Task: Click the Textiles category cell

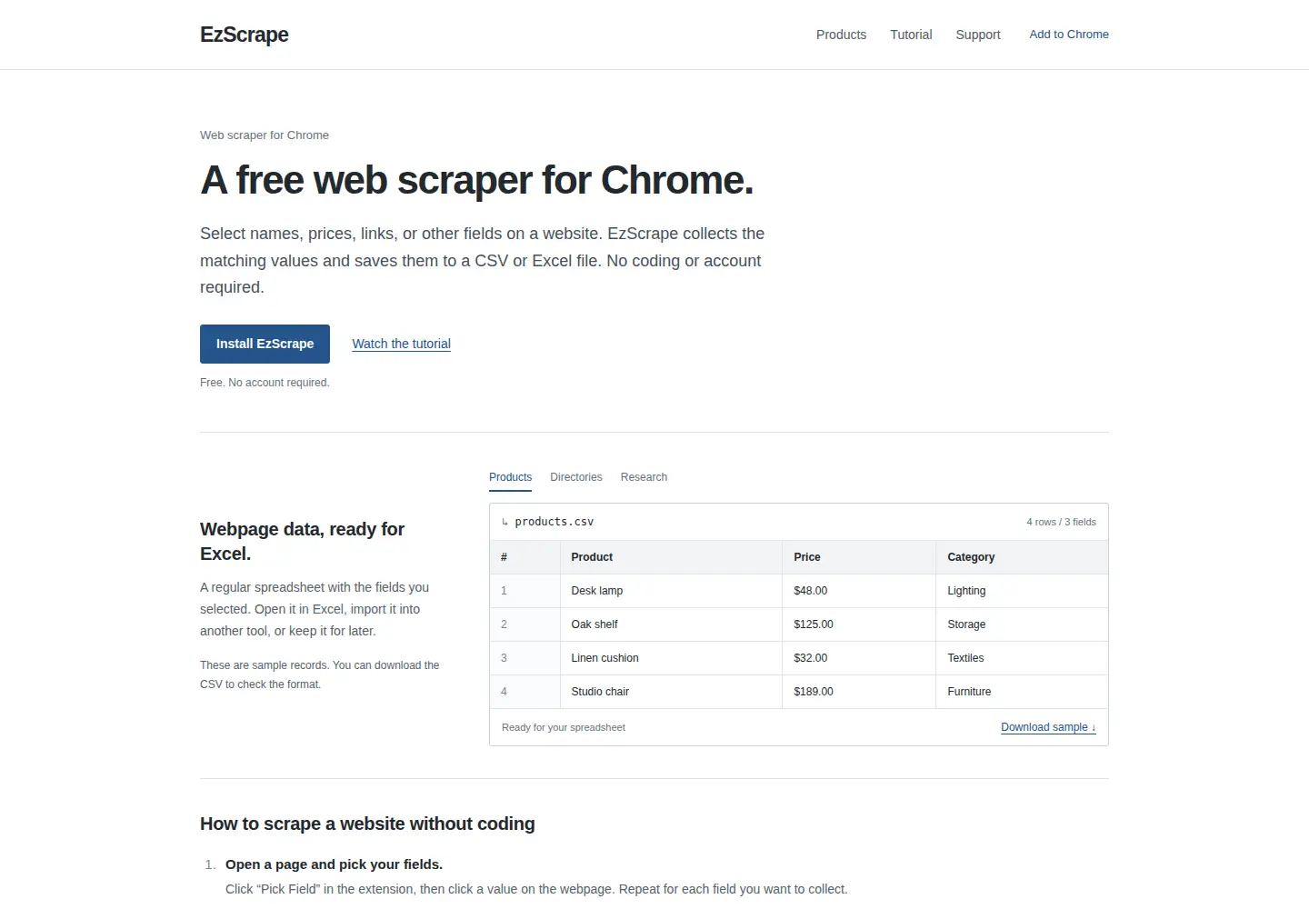Action: coord(1022,658)
